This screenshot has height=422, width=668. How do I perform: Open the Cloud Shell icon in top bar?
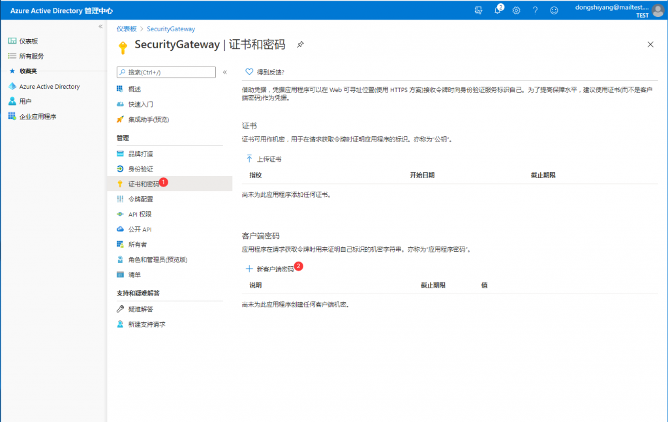[478, 10]
